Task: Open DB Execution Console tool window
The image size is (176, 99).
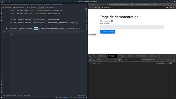Action: pyautogui.click(x=10, y=95)
